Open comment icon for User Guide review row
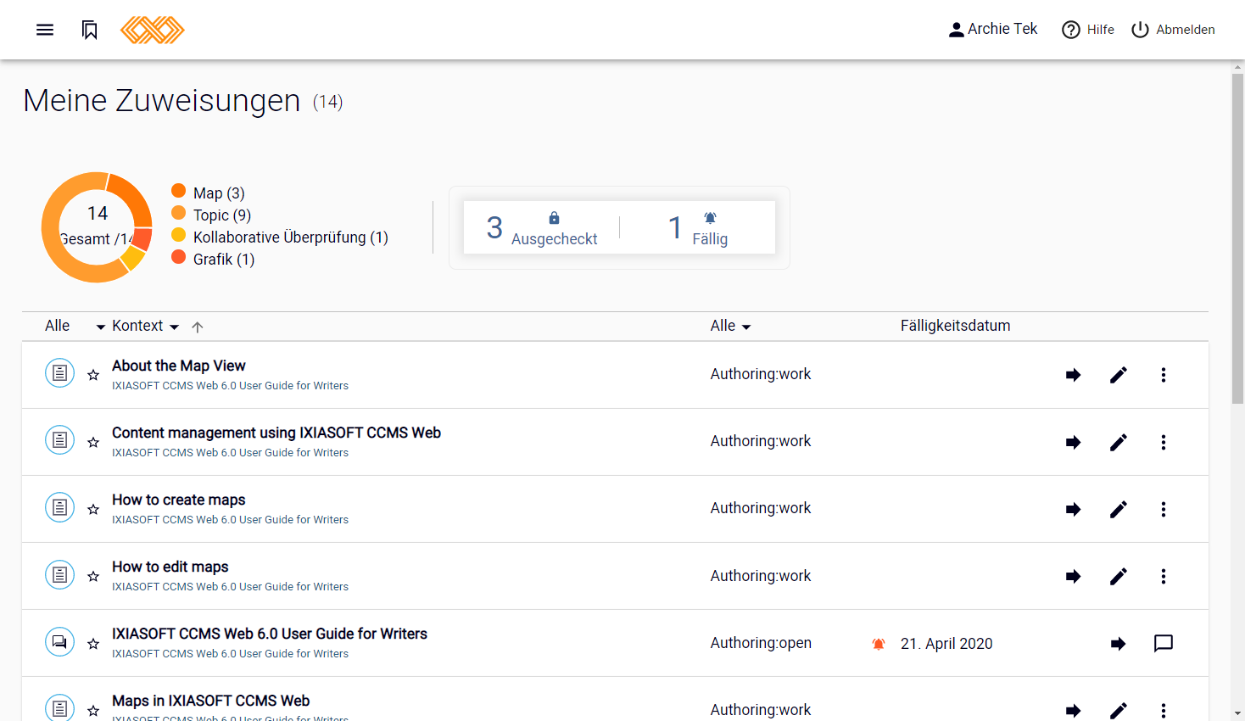 pos(1164,644)
